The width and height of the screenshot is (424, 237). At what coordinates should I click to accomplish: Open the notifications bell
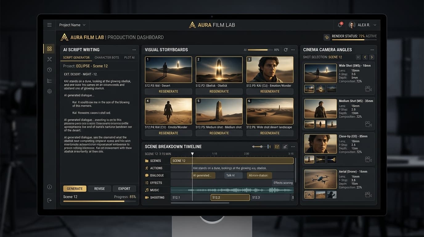[340, 25]
